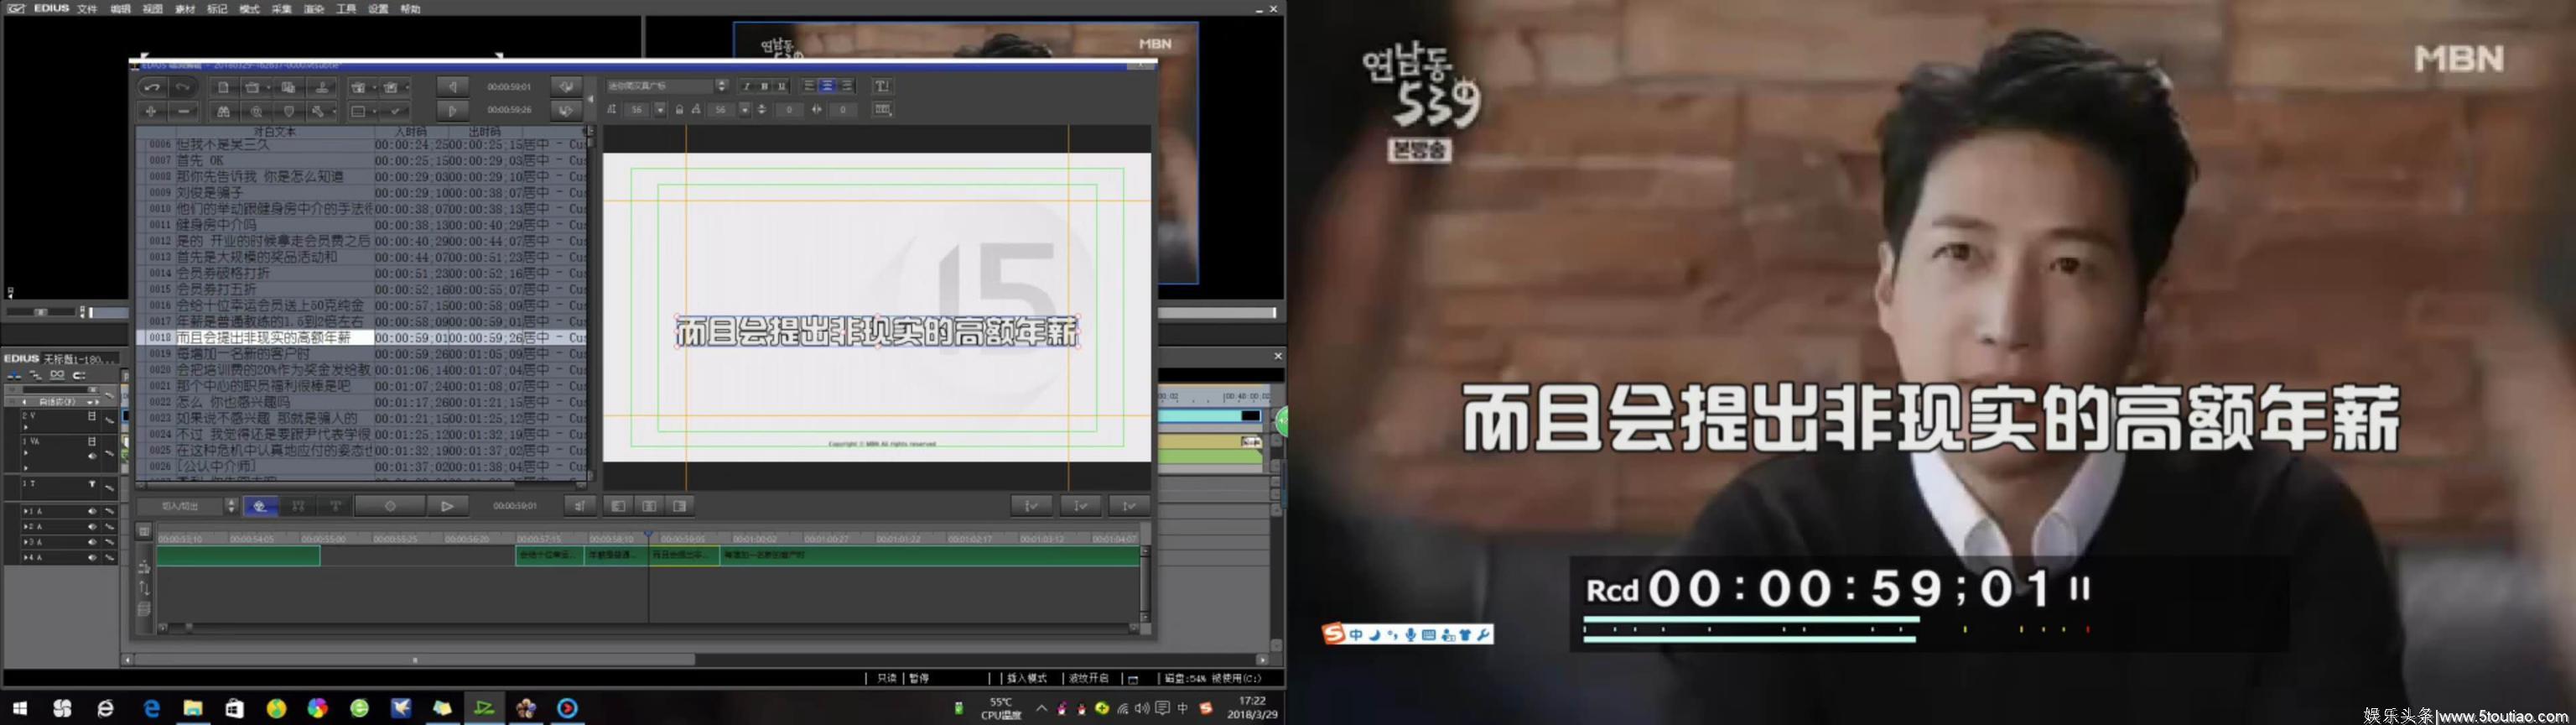Click apply in-time arrow button next to 00:00:59:01
The width and height of the screenshot is (2576, 725).
(566, 87)
